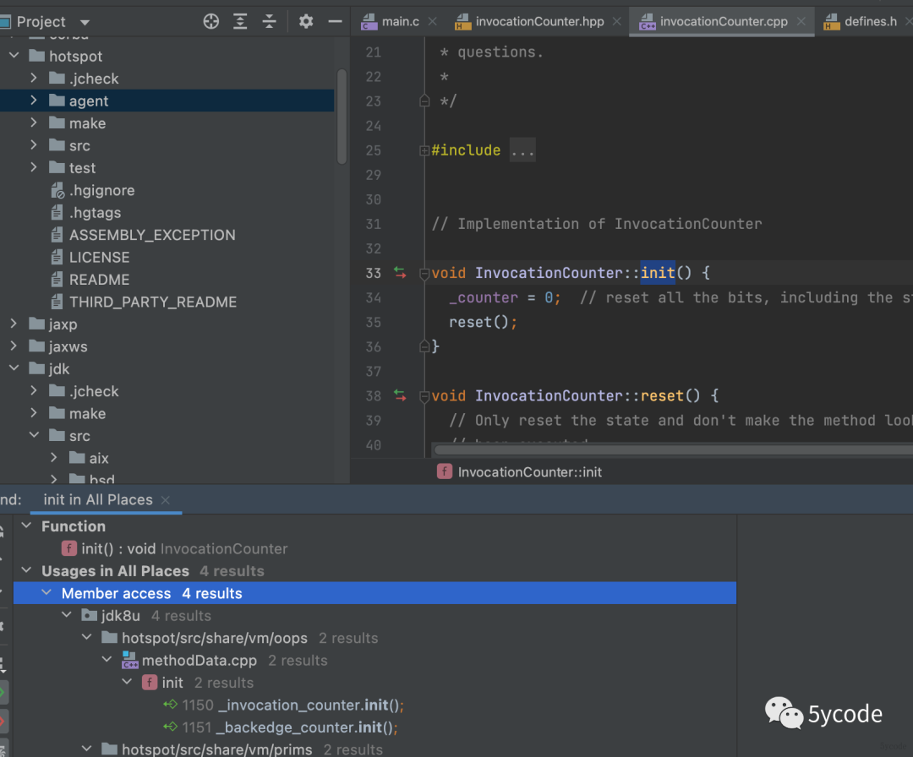Open the THIRD_PARTY_README file
Image resolution: width=913 pixels, height=757 pixels.
pos(152,302)
